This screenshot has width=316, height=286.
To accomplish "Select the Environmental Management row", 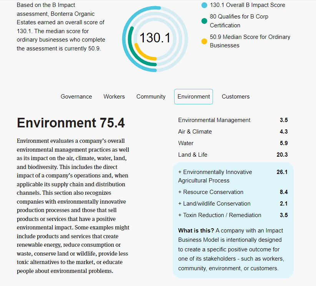I will pos(233,120).
